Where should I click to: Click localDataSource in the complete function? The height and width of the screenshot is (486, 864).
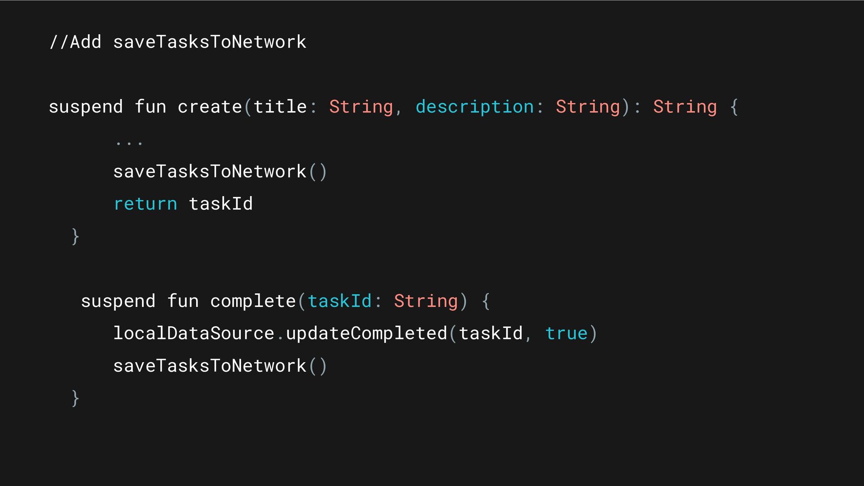[x=194, y=333]
